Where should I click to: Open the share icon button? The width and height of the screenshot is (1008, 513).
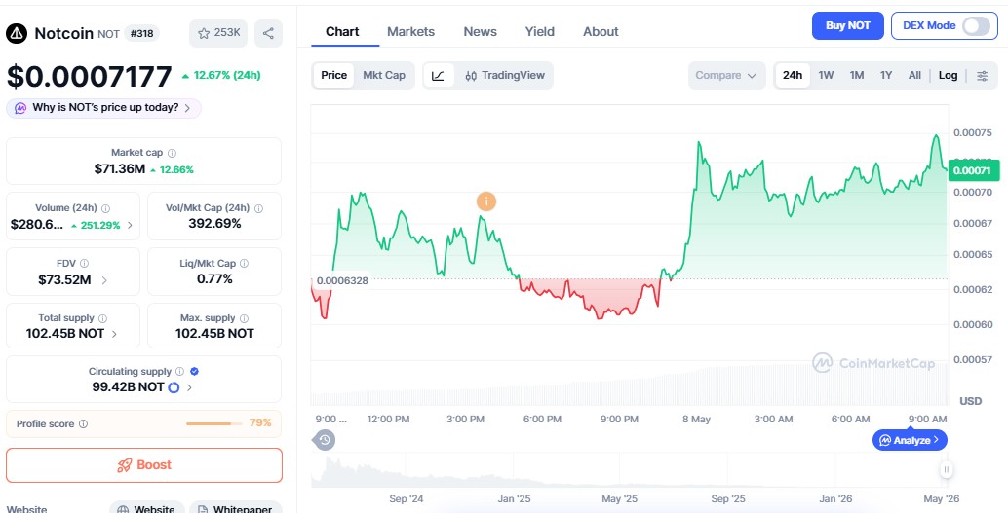coord(269,33)
